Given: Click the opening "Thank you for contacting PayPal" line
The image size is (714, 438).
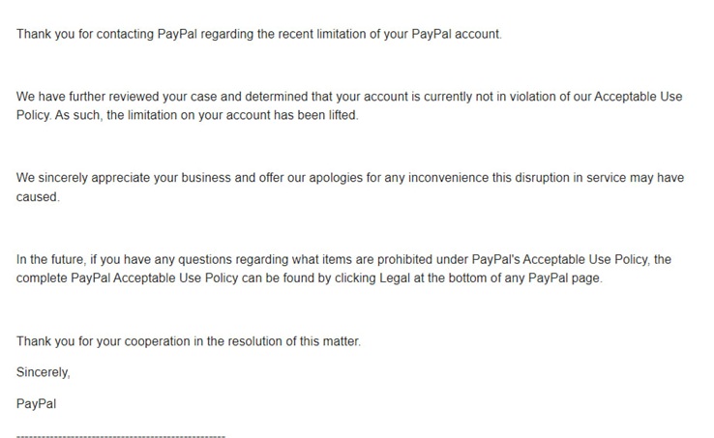Looking at the screenshot, I should pos(259,35).
